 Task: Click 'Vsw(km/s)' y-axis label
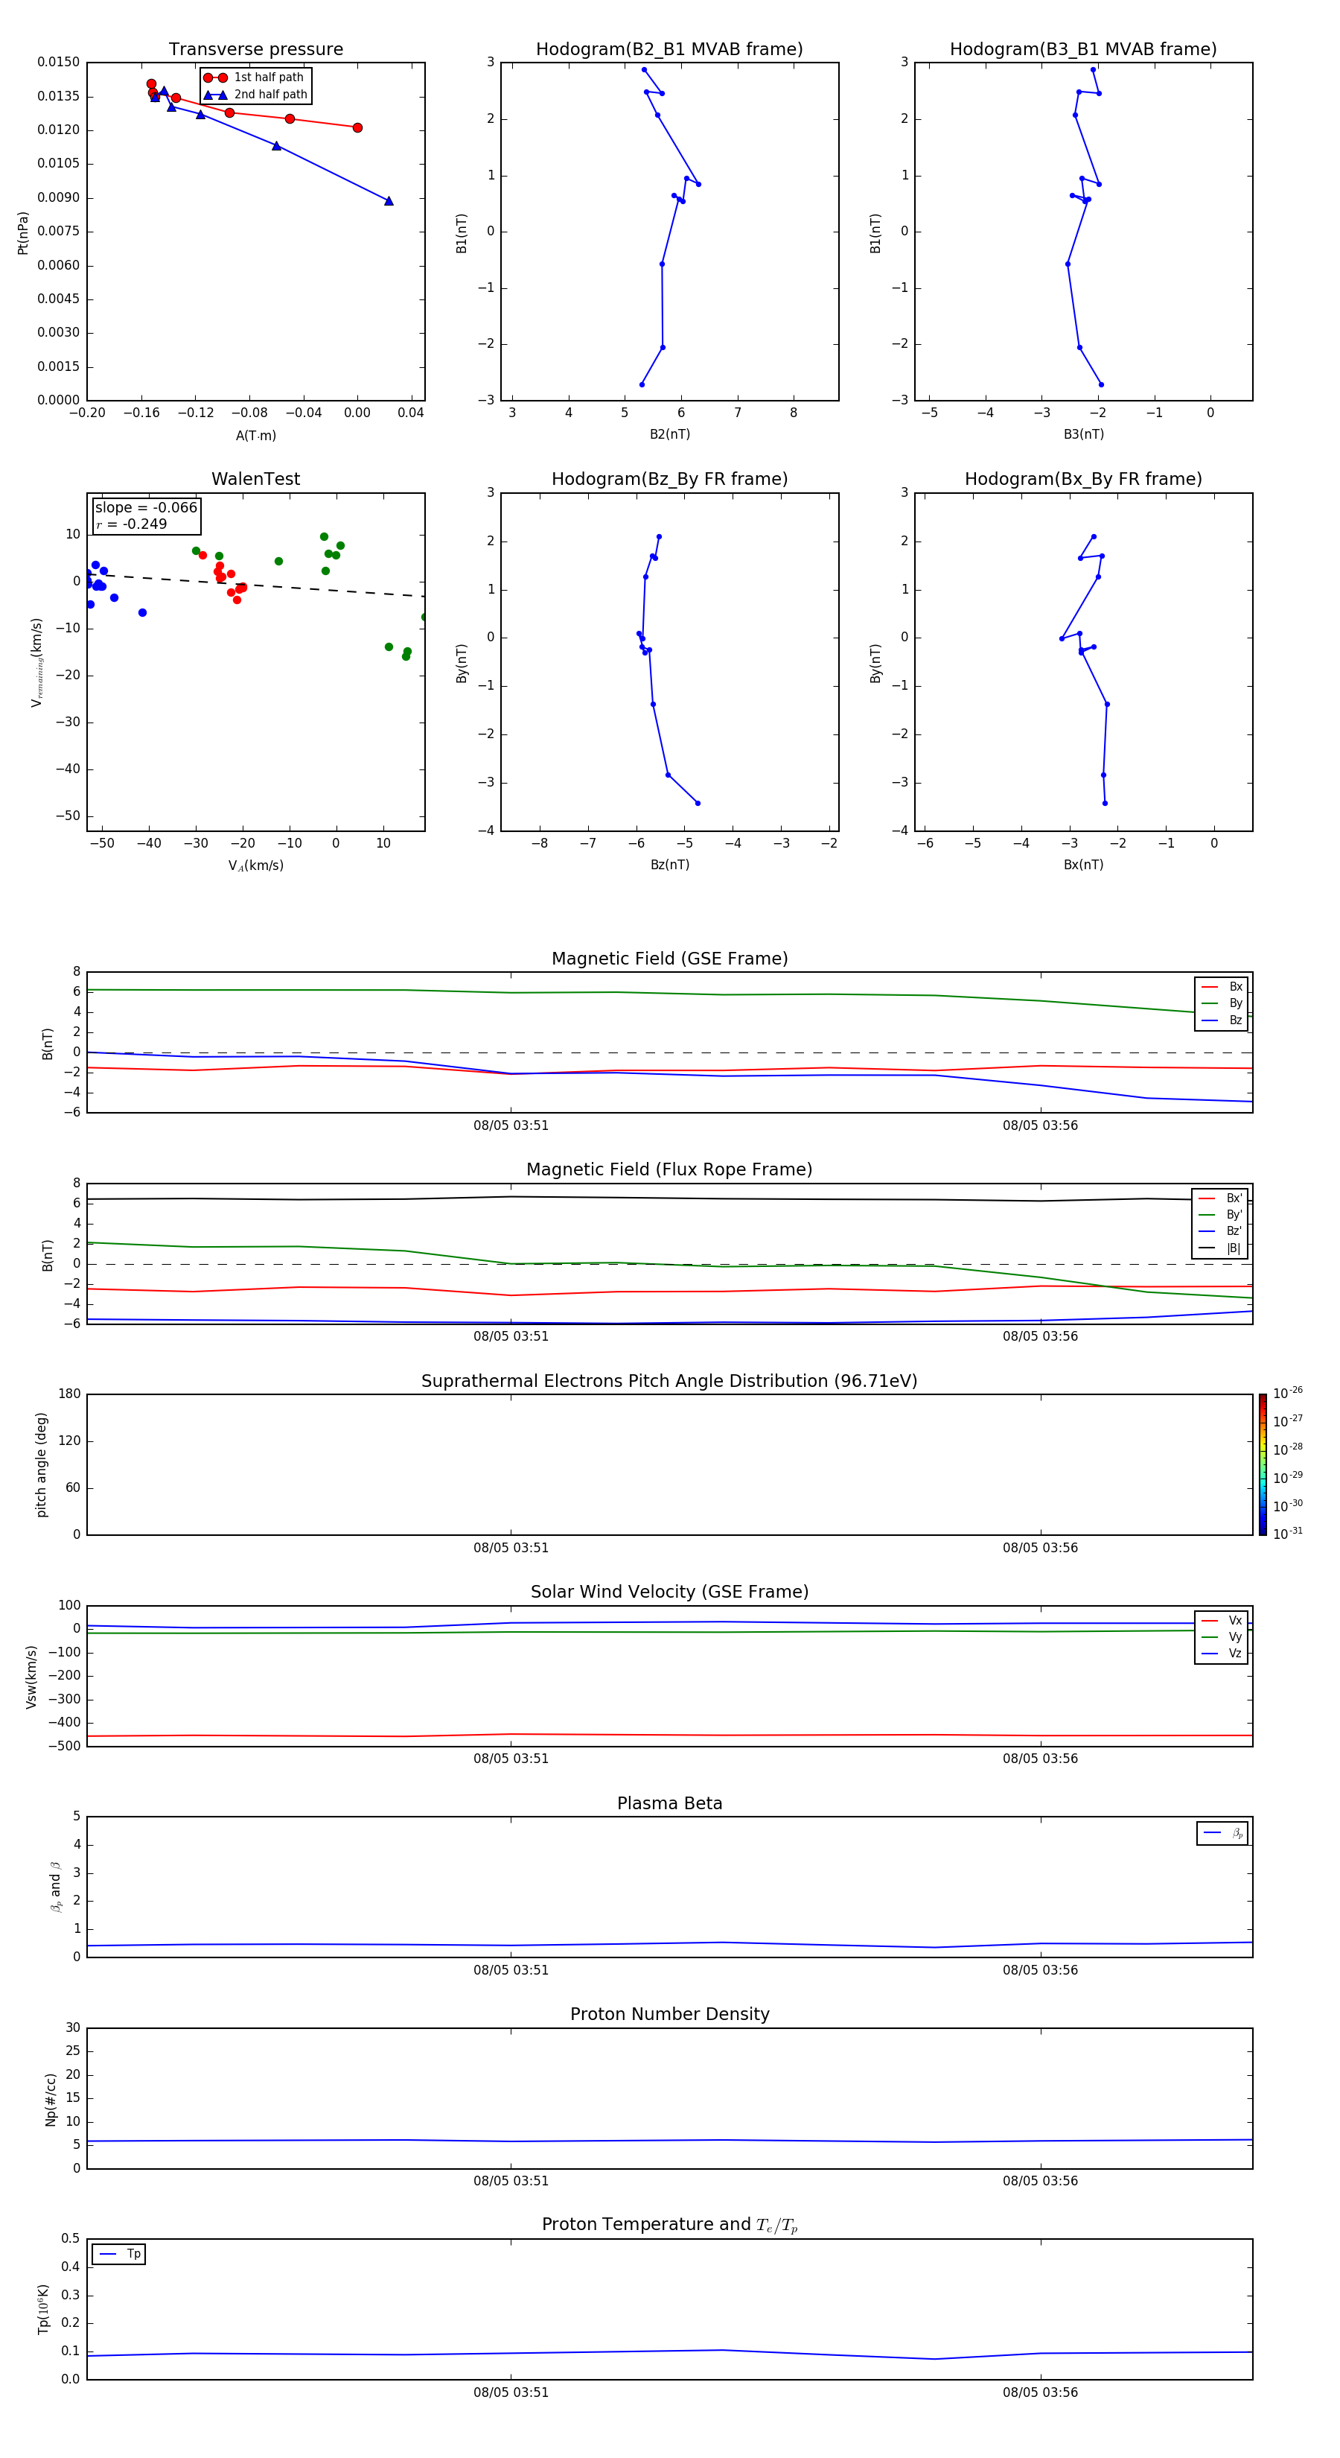[31, 1677]
